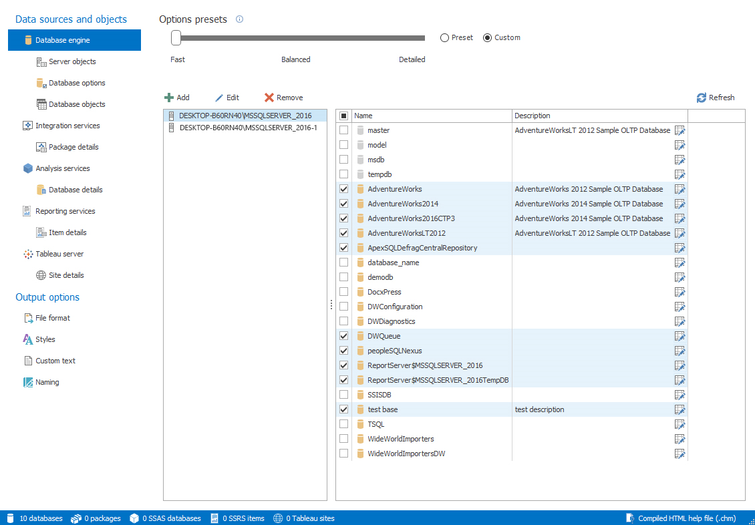
Task: Select the Preset radio button
Action: tap(444, 38)
